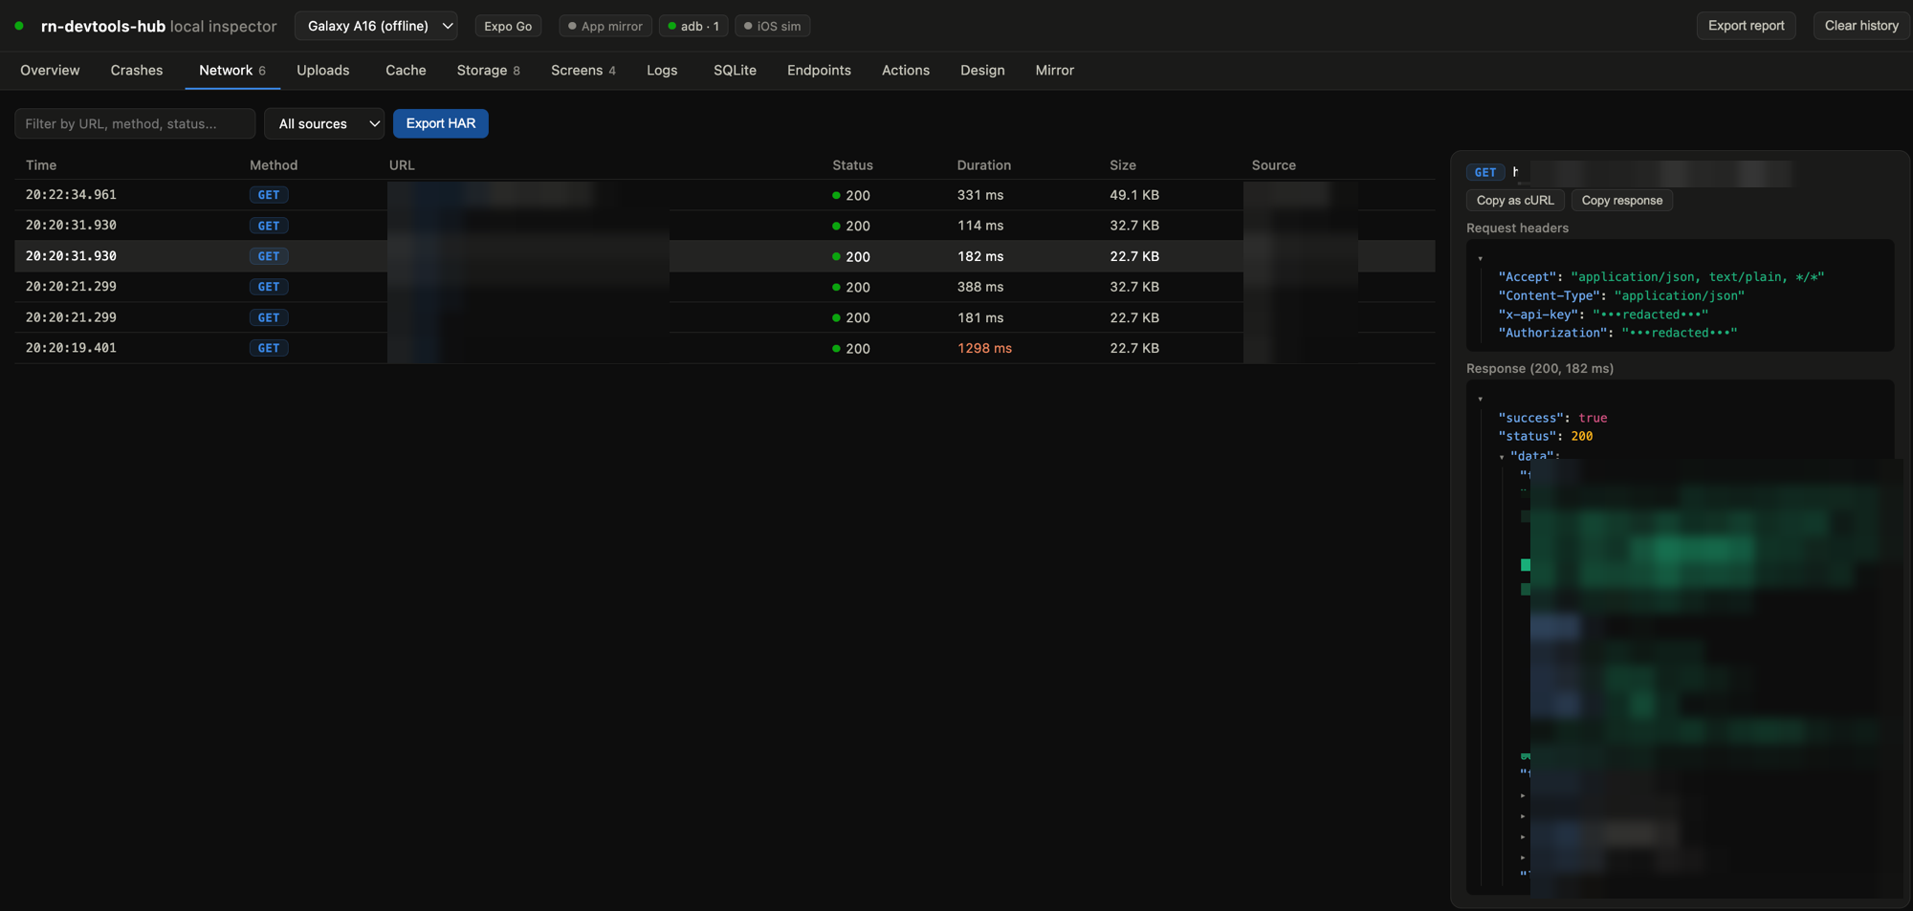
Task: Collapse the "data" node in response
Action: 1502,456
